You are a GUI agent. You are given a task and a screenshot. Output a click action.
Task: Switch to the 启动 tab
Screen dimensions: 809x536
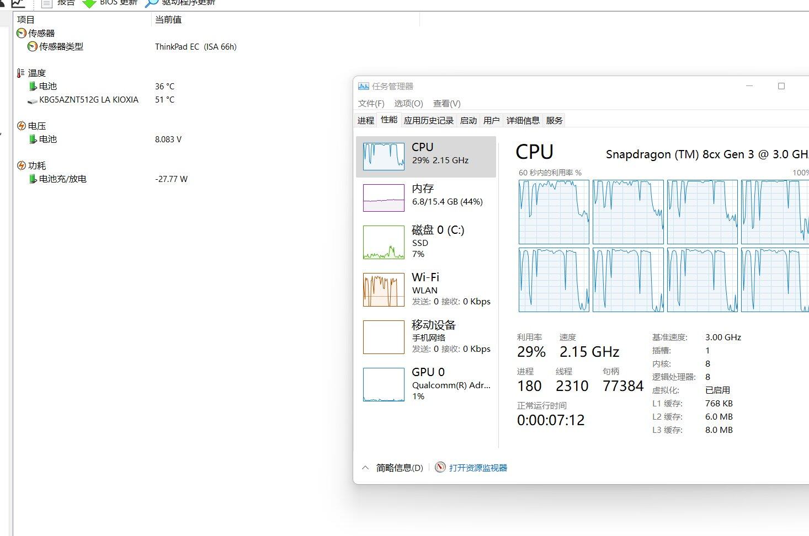[469, 121]
